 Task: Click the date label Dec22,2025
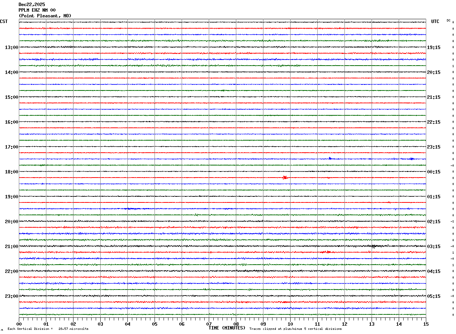(32, 5)
